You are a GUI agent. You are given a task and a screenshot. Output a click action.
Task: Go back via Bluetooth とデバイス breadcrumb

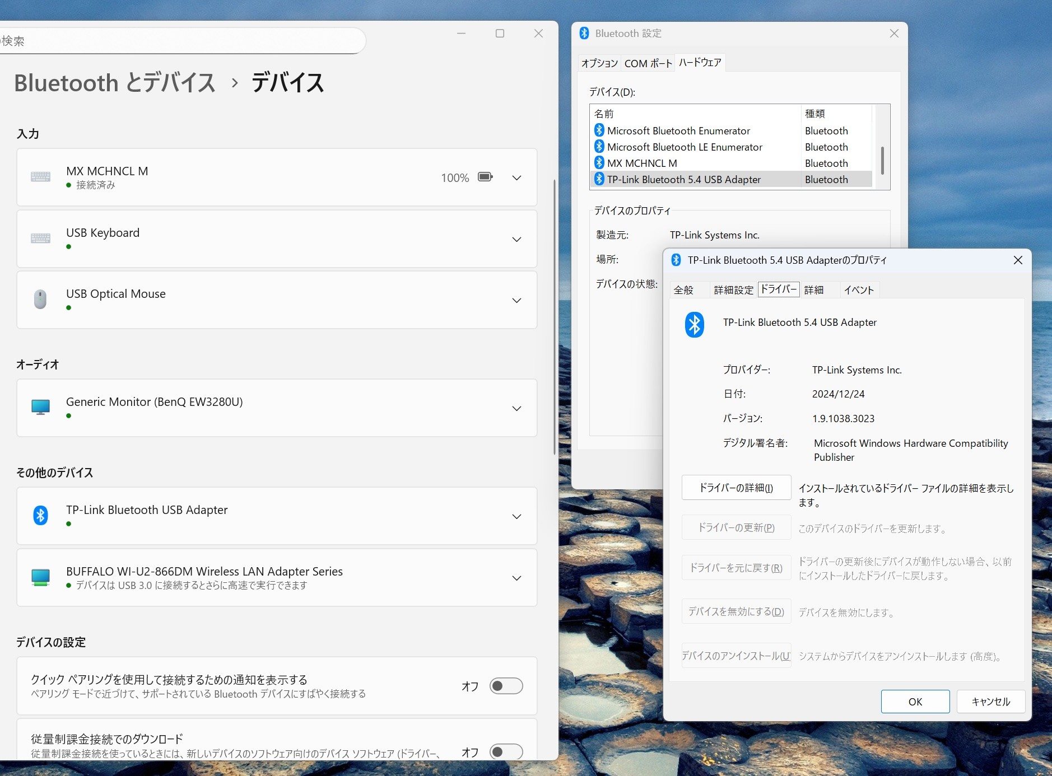pyautogui.click(x=115, y=83)
